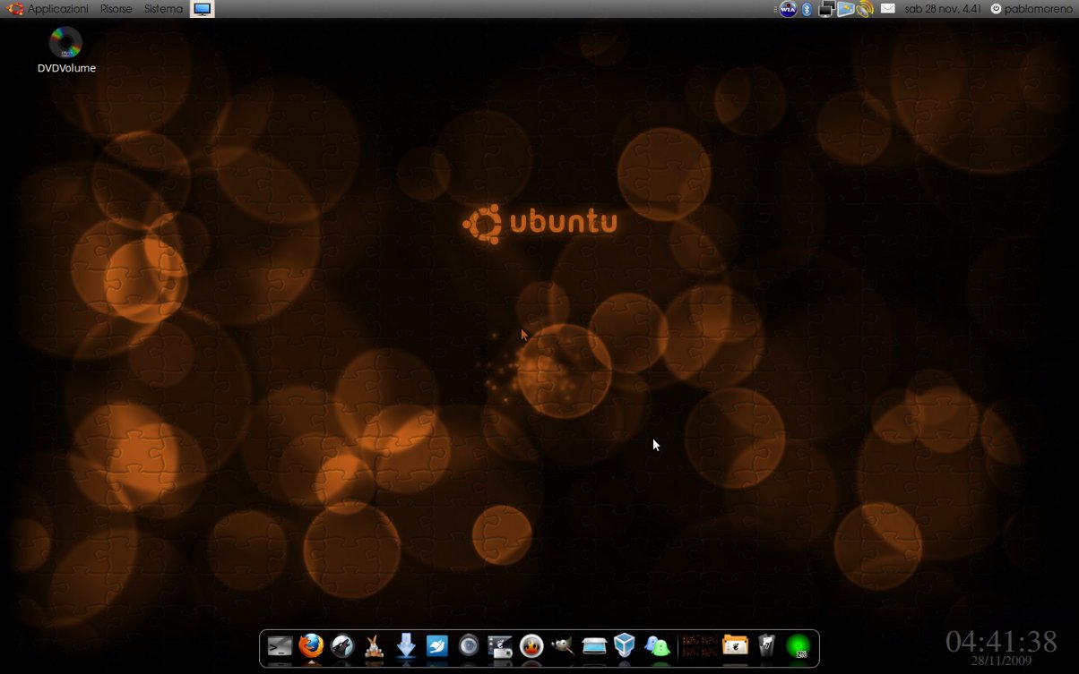1079x674 pixels.
Task: Open the webcam lens app in dock
Action: point(469,646)
